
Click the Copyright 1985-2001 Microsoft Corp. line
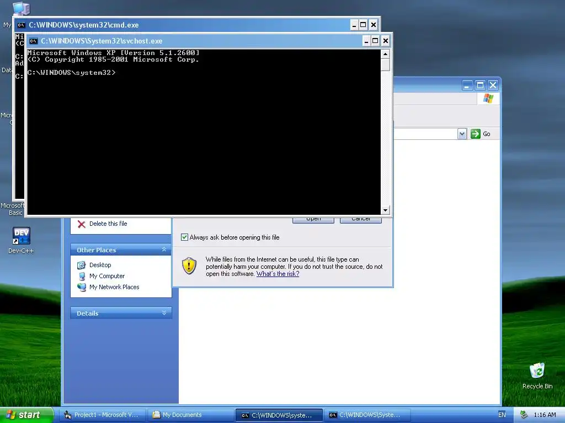point(113,59)
